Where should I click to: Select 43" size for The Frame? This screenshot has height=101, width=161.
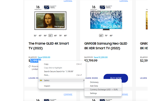click(x=40, y=36)
